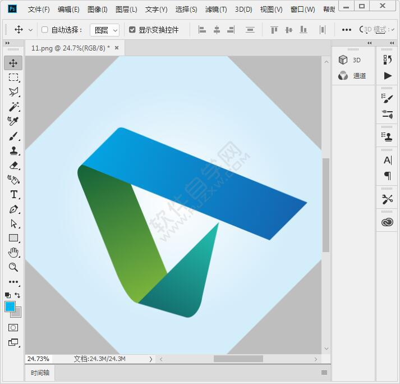Expand the toolbox with the double-arrow

7,43
